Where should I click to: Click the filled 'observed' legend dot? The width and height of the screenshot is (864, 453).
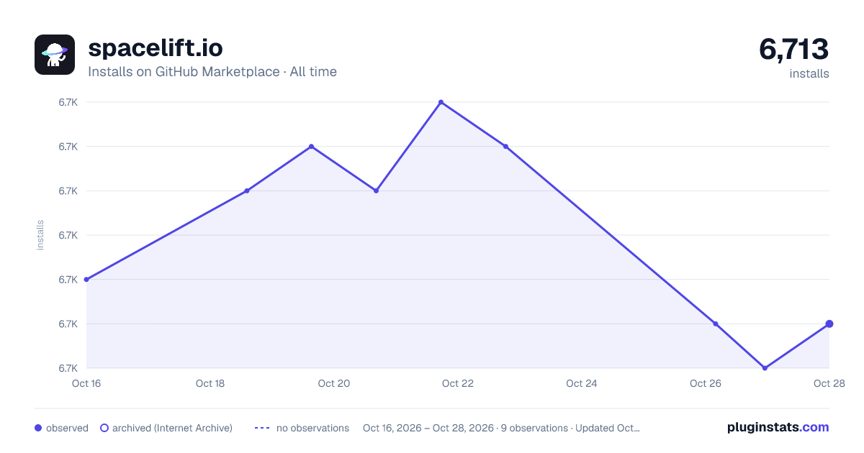[x=38, y=428]
